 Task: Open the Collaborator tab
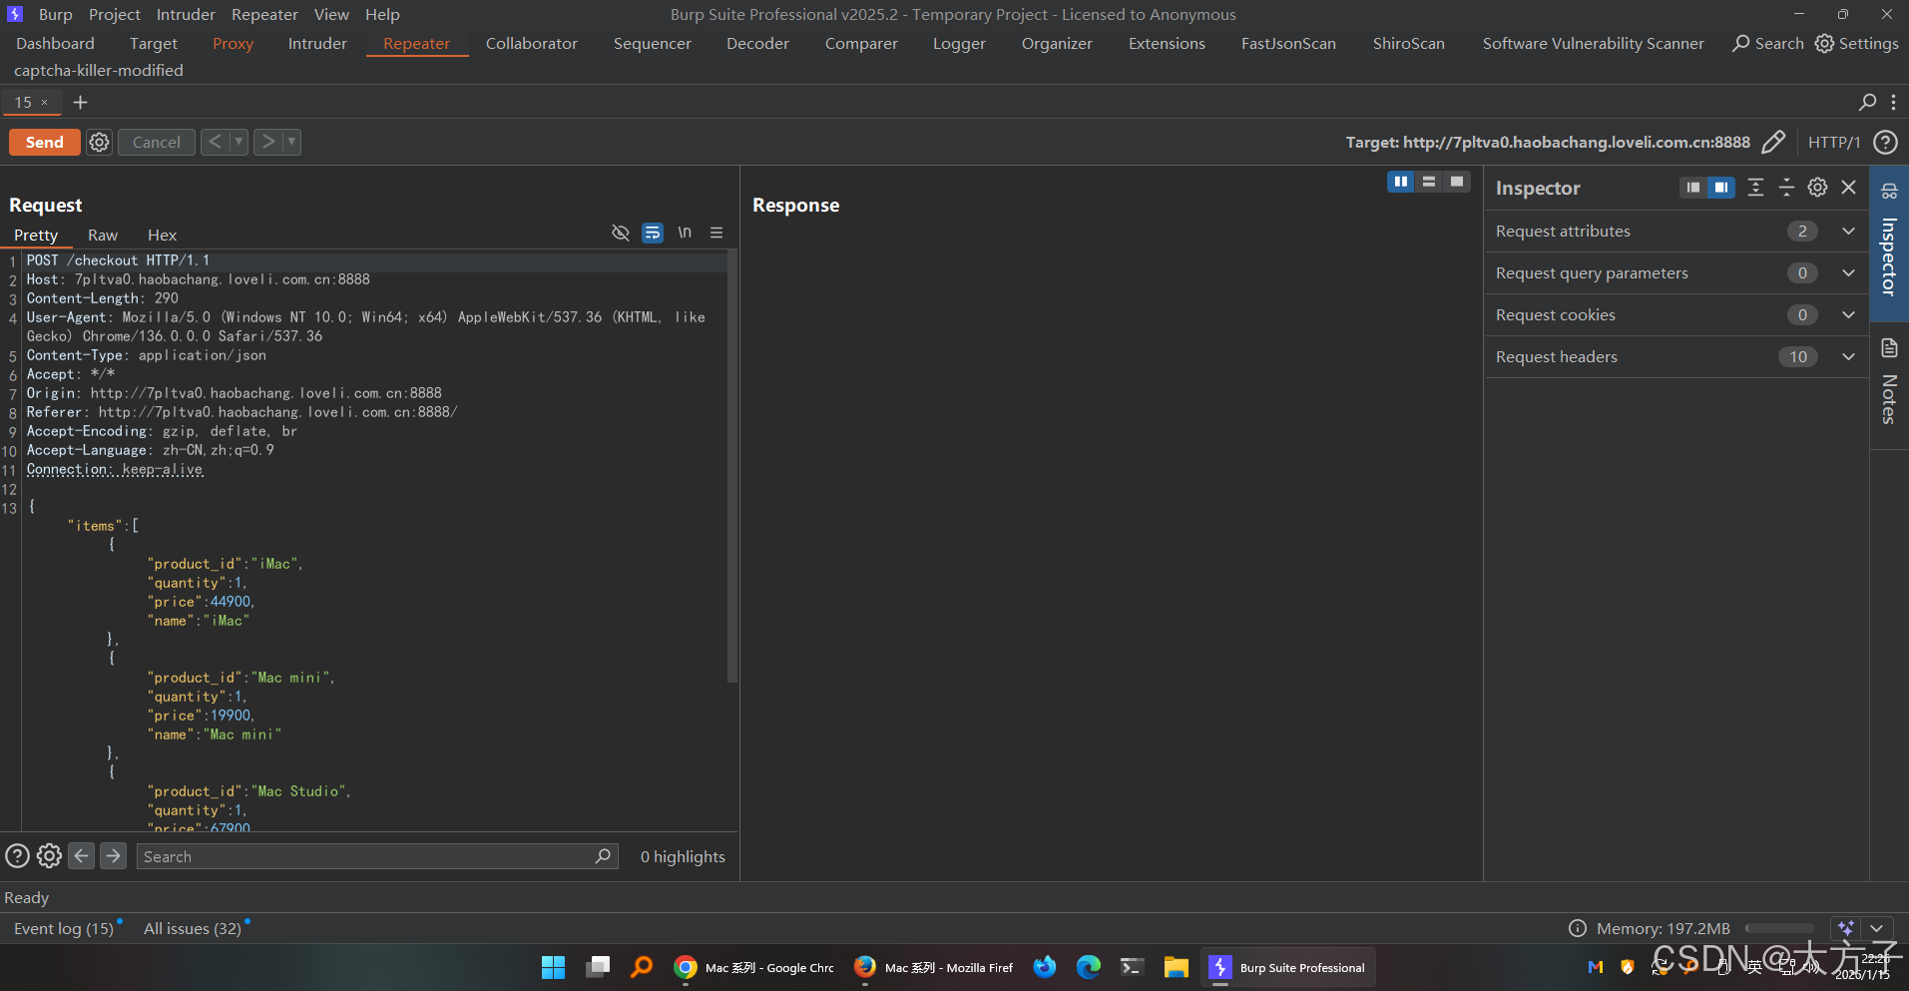coord(532,44)
